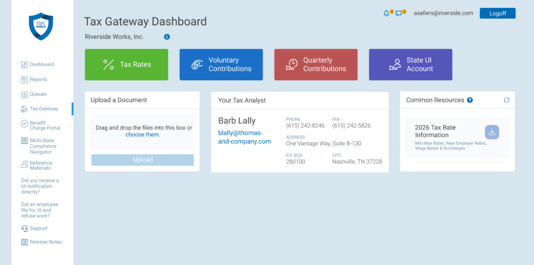Click the Multi-State Compliance Navigator icon
This screenshot has width=534, height=265.
(24, 141)
